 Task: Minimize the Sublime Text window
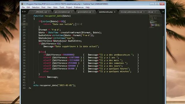[x=152, y=4]
